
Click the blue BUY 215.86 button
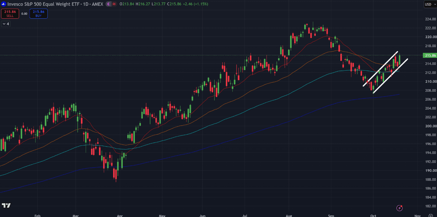(x=39, y=14)
